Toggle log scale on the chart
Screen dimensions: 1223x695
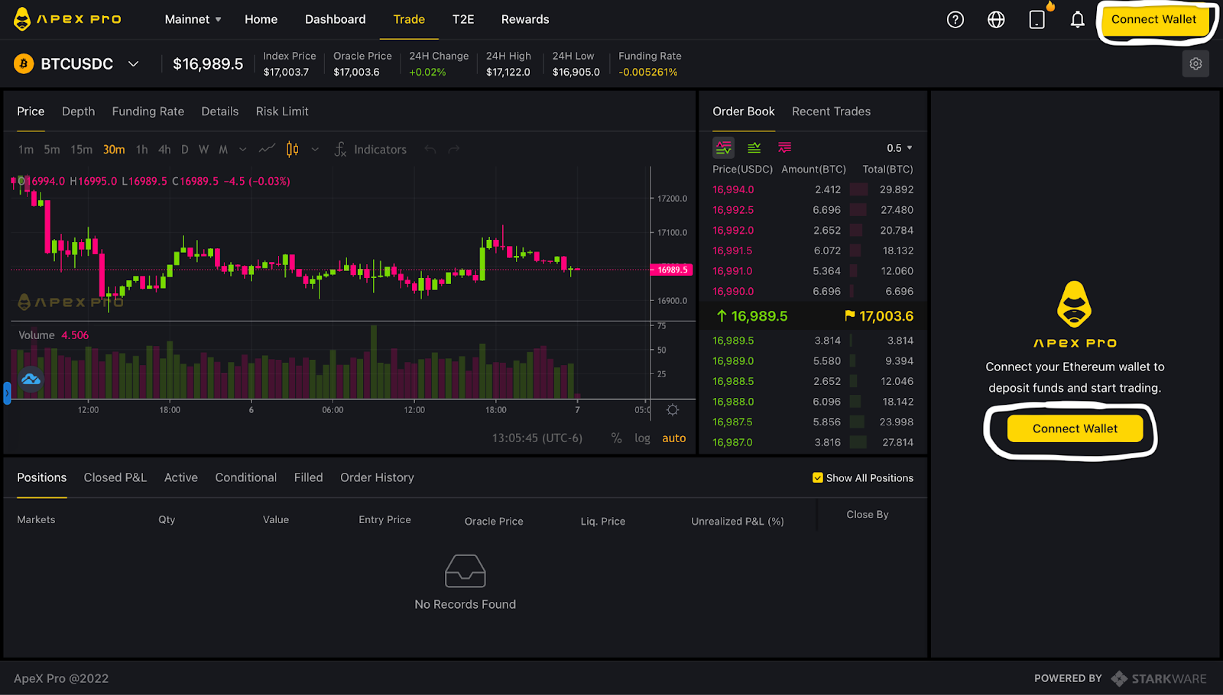(x=642, y=438)
